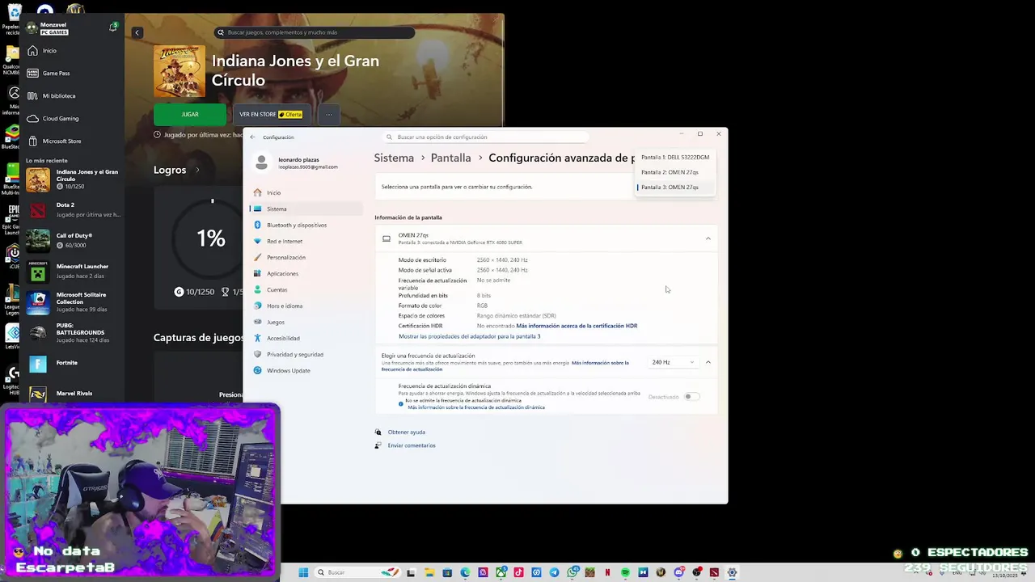Select Pantalla 1: DELL S3222DGM option
This screenshot has height=582, width=1035.
point(675,158)
